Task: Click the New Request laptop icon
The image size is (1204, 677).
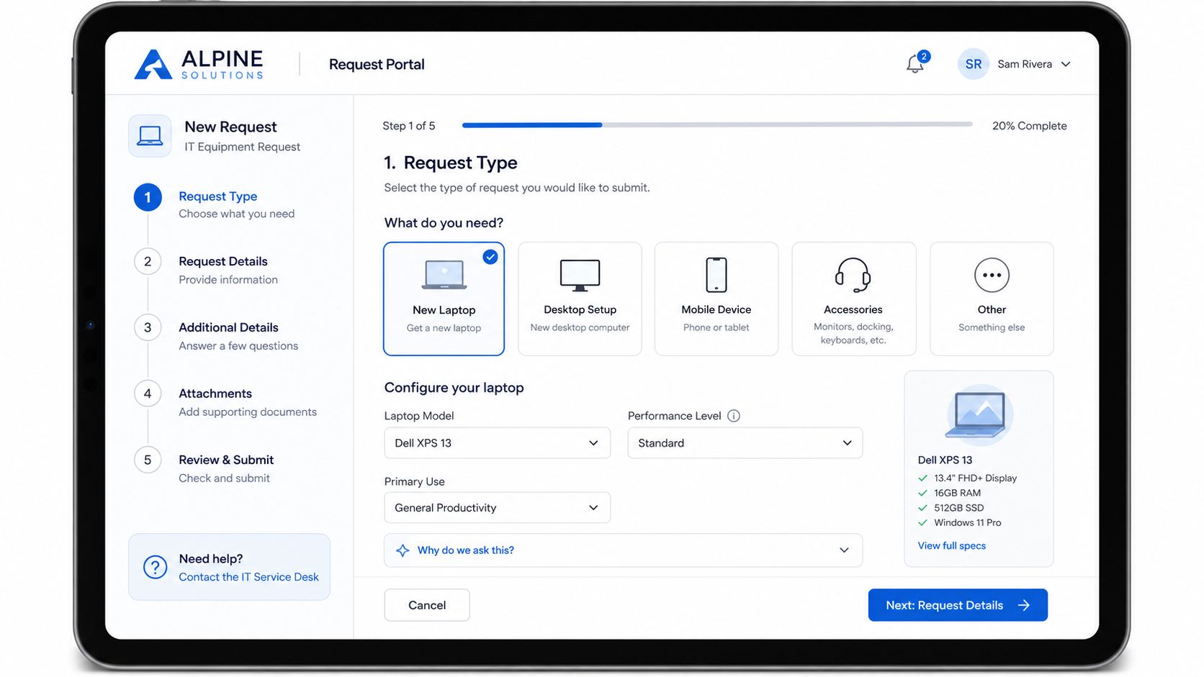Action: coord(150,135)
